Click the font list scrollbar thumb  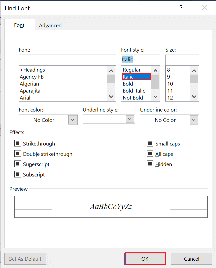tap(111, 79)
